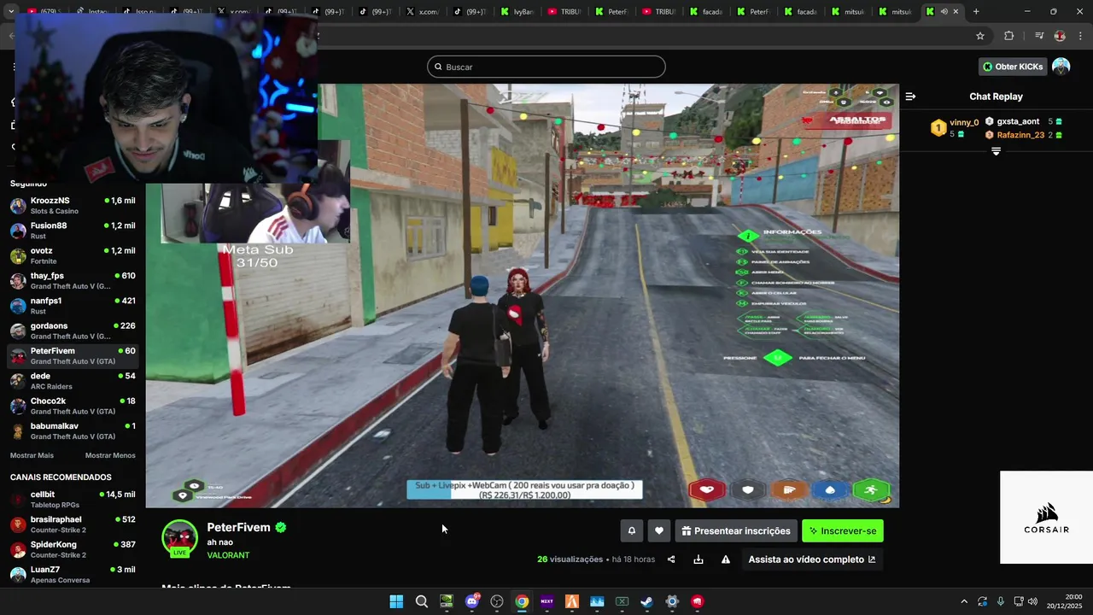Select PeterFivem in the followed list
The image size is (1093, 615).
pos(73,356)
